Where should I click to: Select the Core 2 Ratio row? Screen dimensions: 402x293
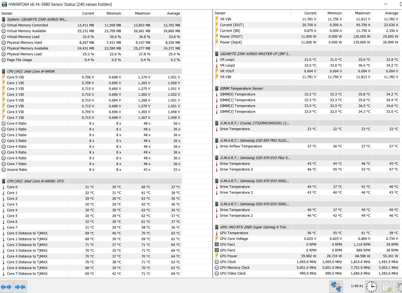point(91,135)
